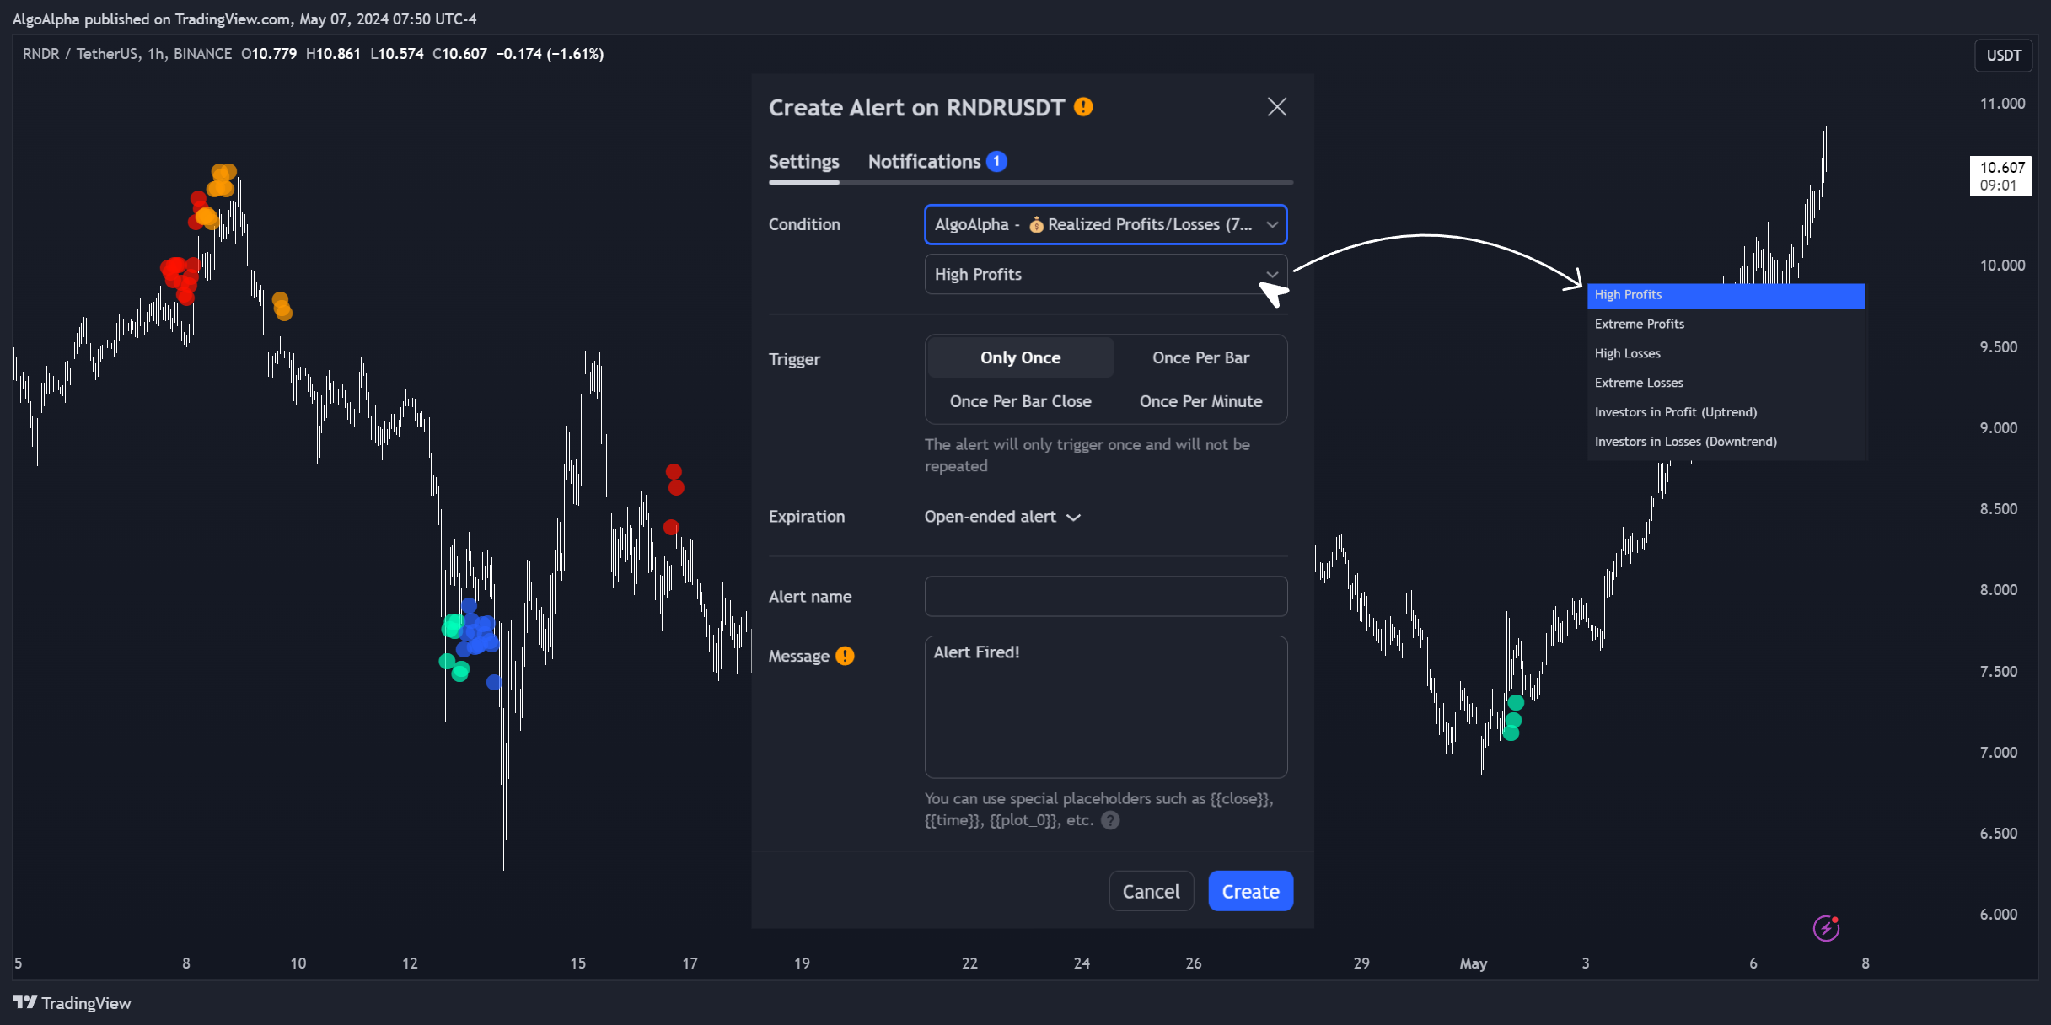Click the May date label on time axis
The width and height of the screenshot is (2051, 1025).
[1473, 963]
